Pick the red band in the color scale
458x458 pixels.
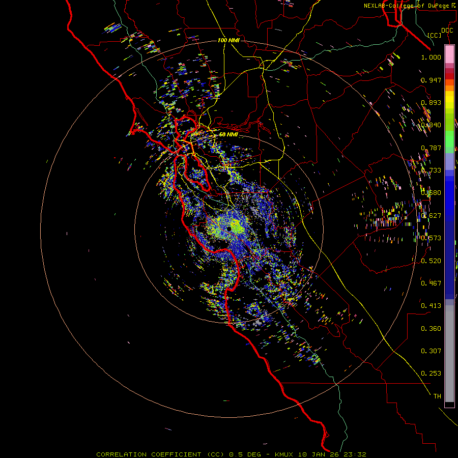449,76
